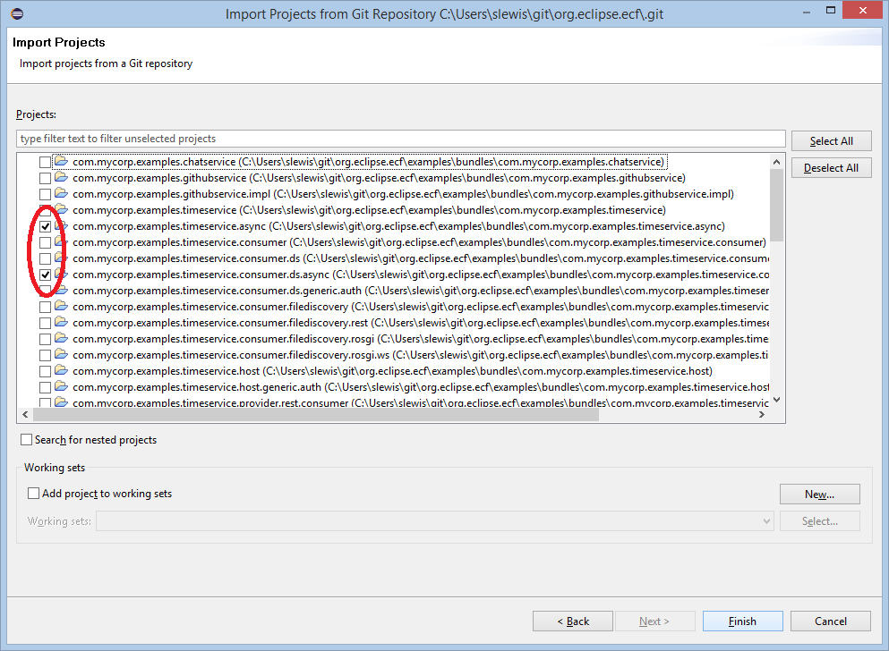Click the Eclipse icon in the title bar
The image size is (889, 651).
click(17, 13)
